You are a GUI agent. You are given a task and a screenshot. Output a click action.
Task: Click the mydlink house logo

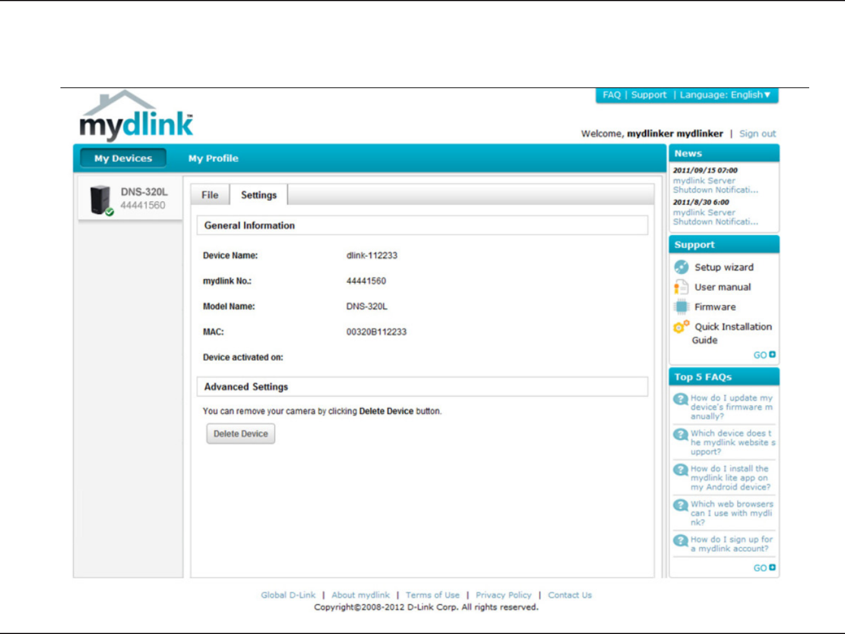[136, 116]
